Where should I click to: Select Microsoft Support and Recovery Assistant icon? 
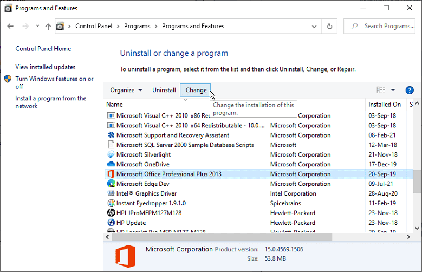[111, 135]
